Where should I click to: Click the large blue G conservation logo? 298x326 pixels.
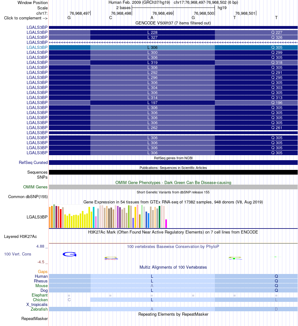coord(70,254)
